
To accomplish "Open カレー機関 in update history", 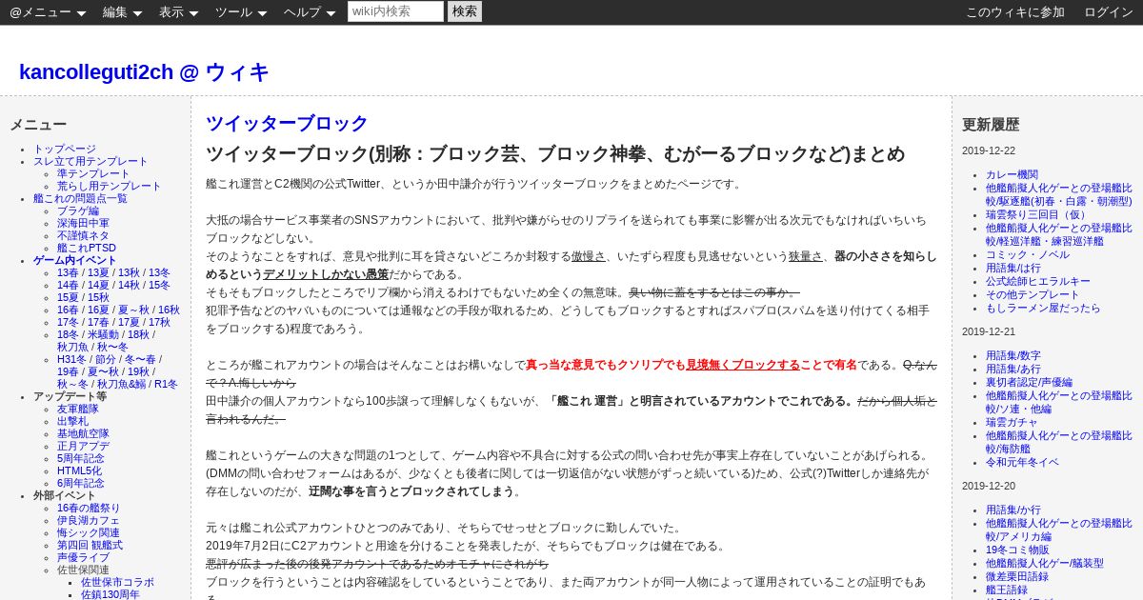I will tap(1012, 175).
